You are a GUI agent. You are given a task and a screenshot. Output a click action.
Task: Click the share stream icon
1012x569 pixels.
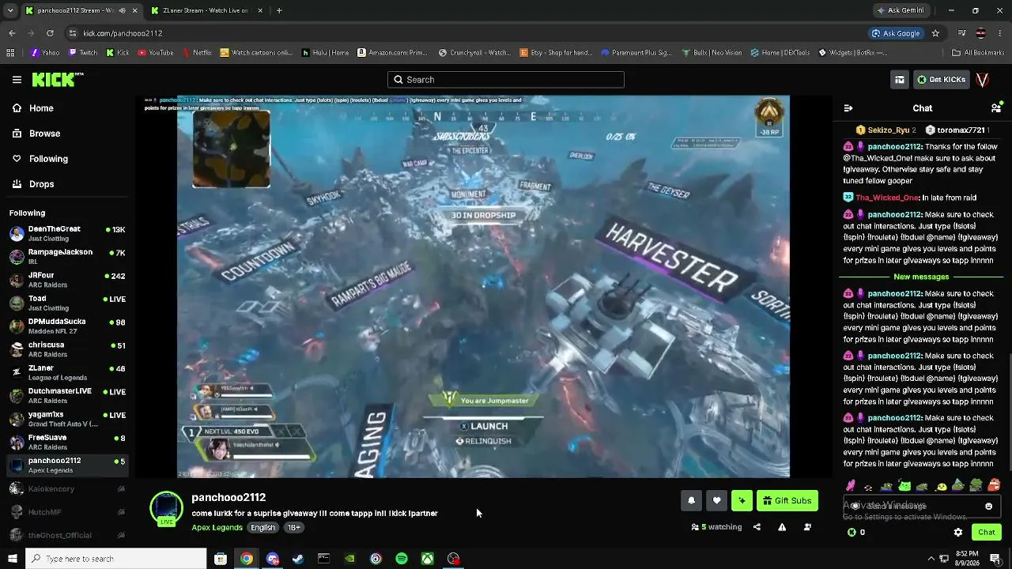point(757,527)
